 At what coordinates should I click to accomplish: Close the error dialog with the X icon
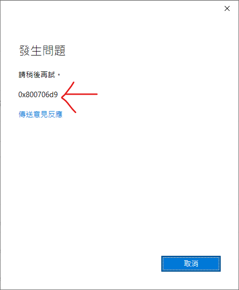point(227,8)
